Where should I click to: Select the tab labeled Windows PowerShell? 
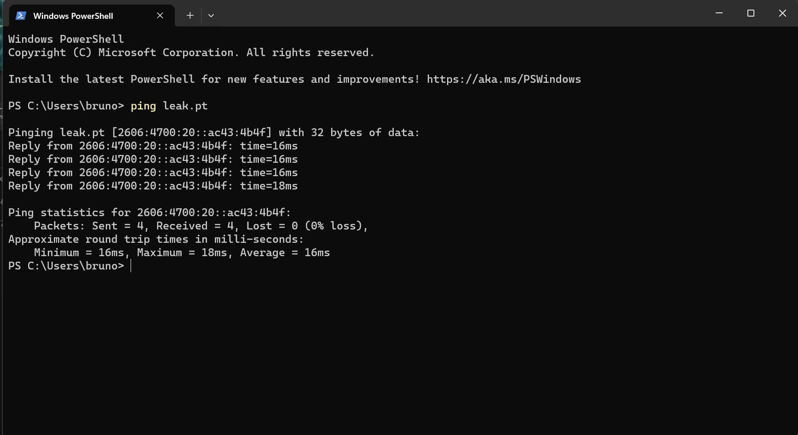(x=74, y=16)
